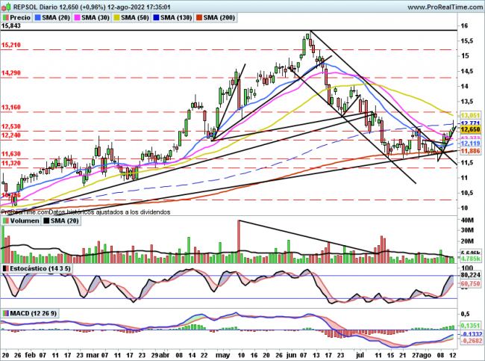Open the Precio legend settings

pyautogui.click(x=22, y=15)
